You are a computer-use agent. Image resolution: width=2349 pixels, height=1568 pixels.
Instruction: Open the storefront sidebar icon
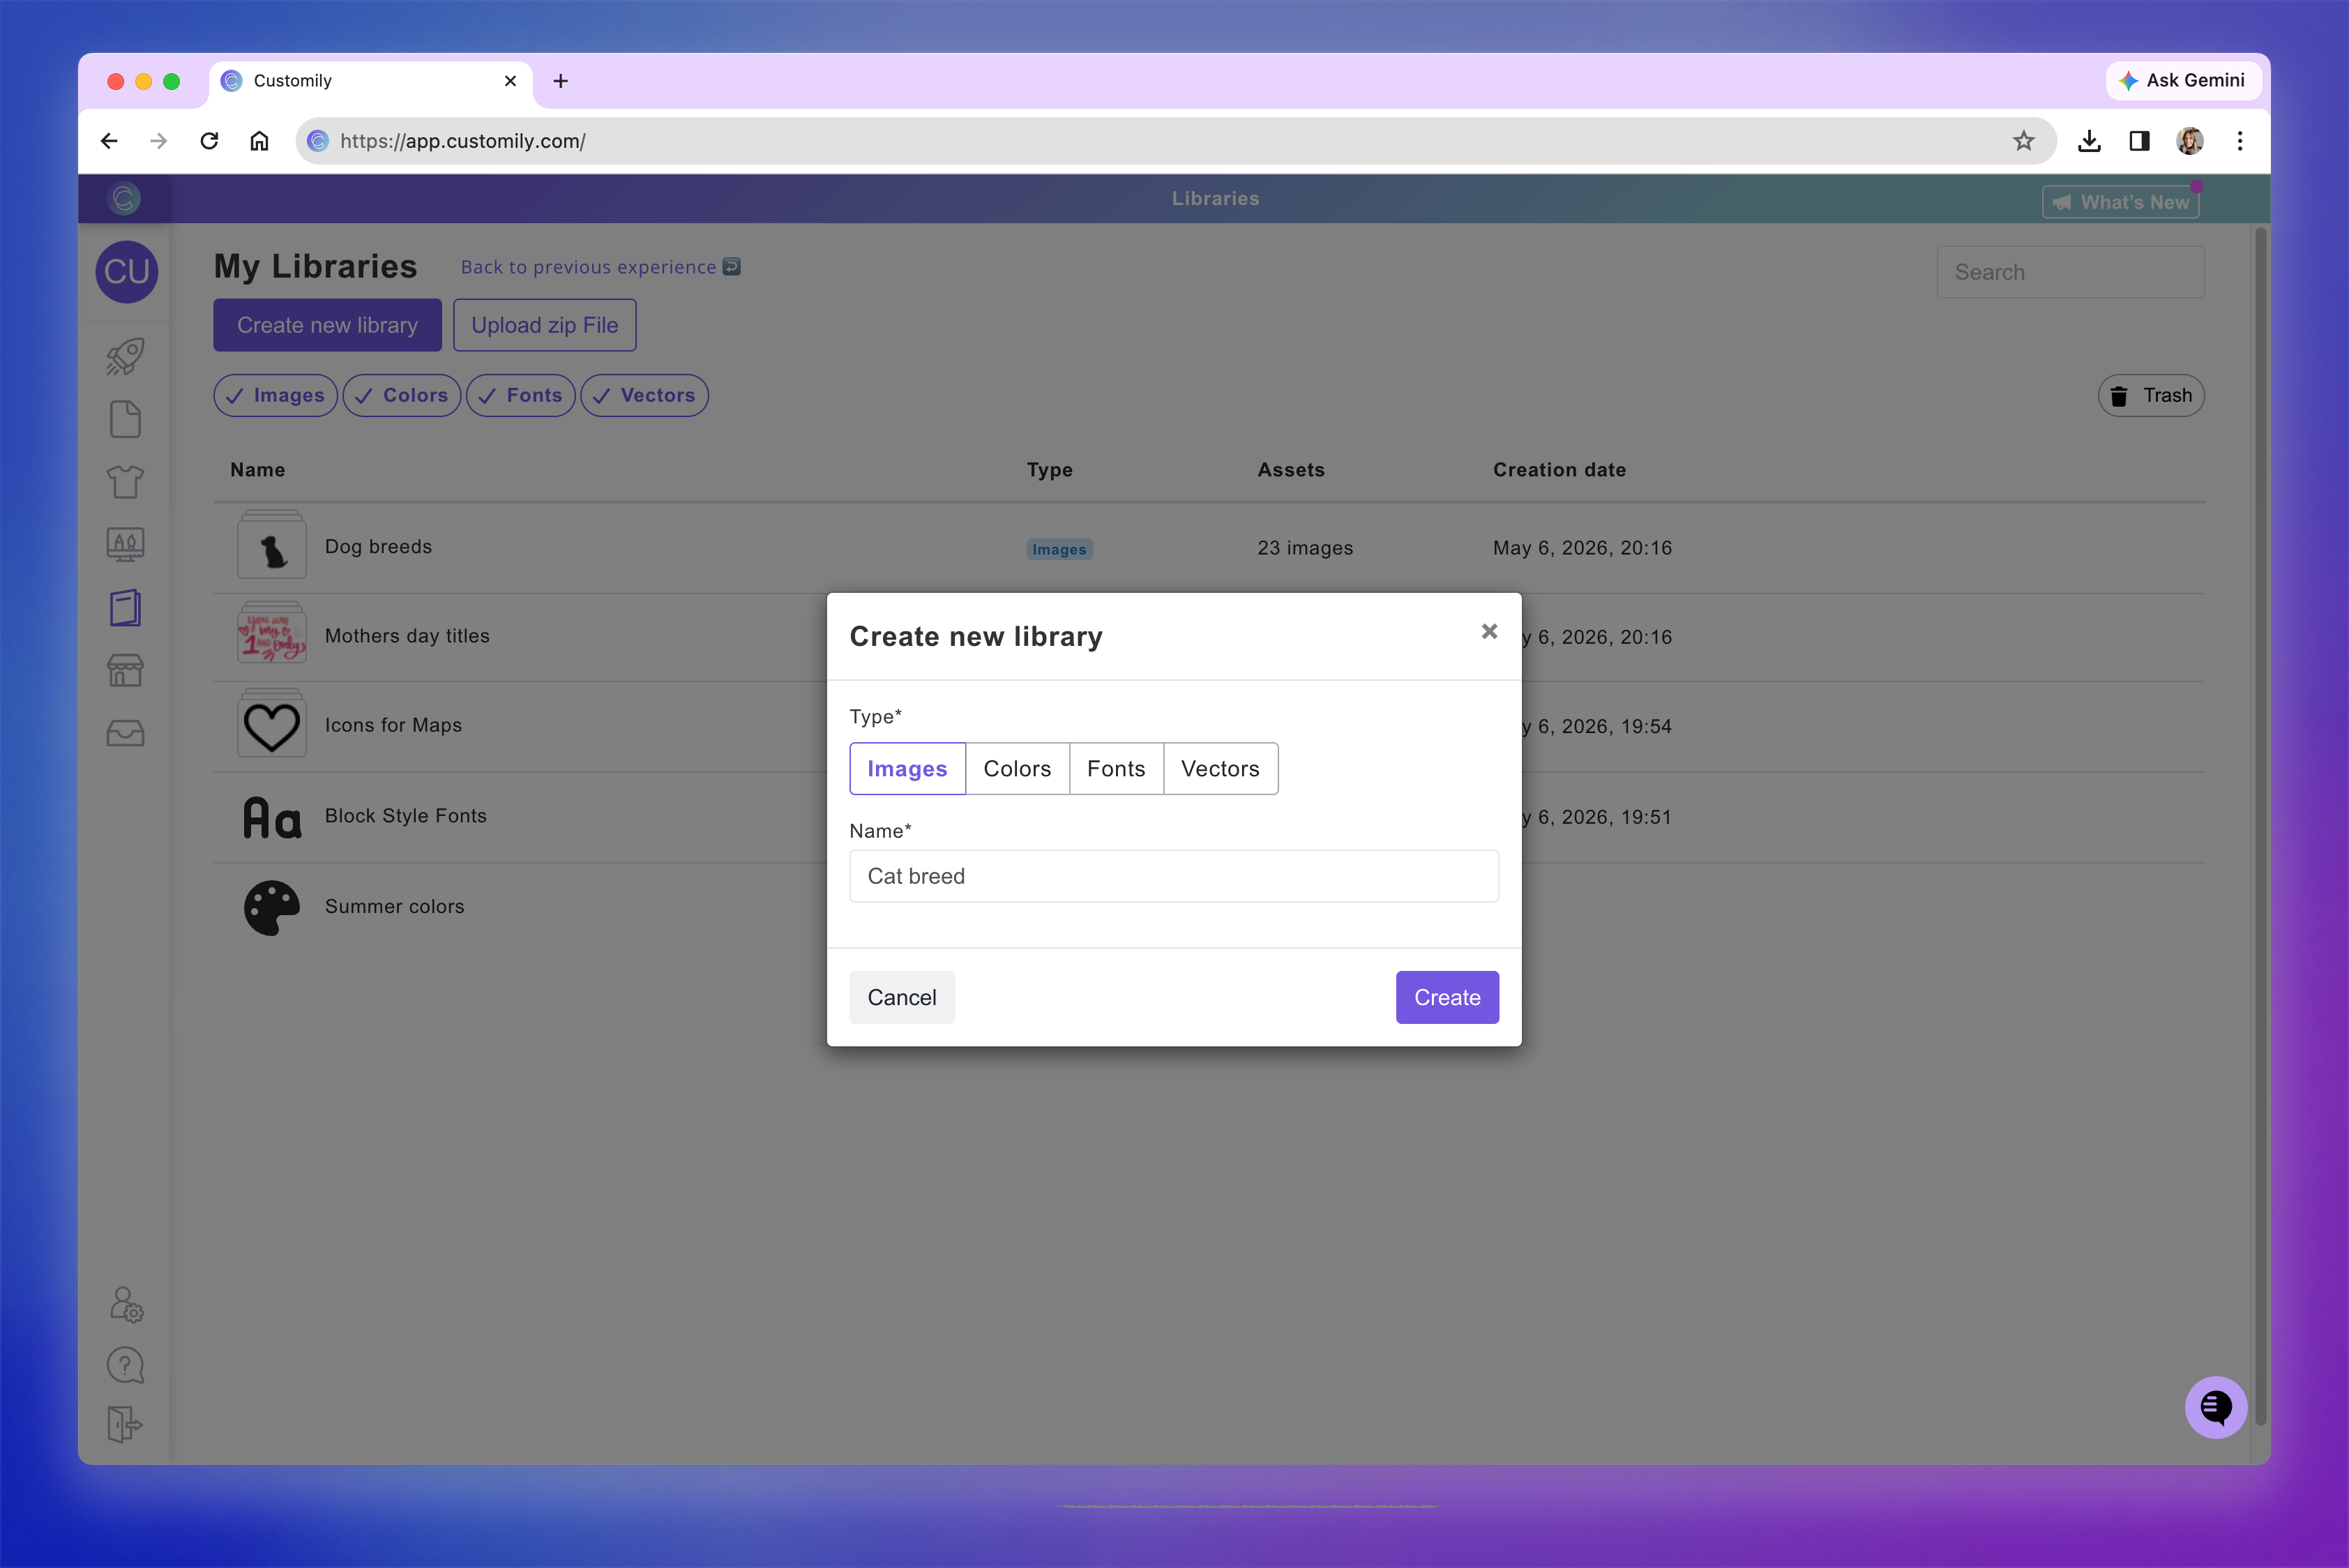(x=125, y=670)
